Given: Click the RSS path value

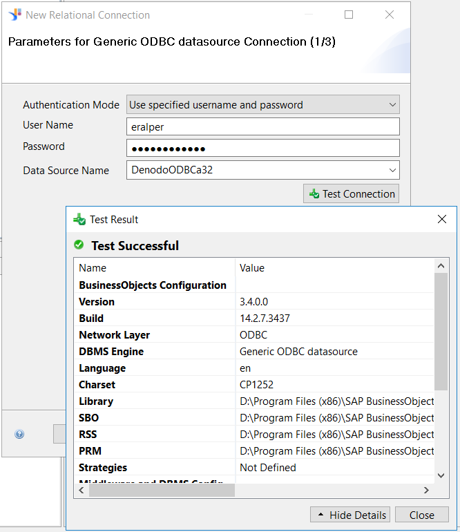Looking at the screenshot, I should (x=337, y=435).
